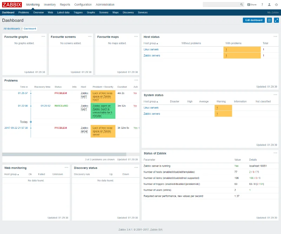
Task: Switch to the Problems submenu tab
Action: click(x=24, y=13)
